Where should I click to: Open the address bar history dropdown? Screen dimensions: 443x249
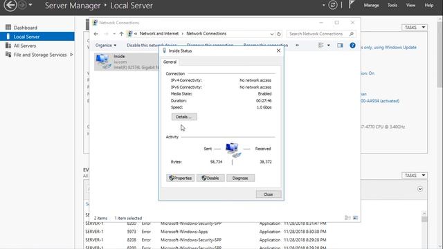point(271,34)
